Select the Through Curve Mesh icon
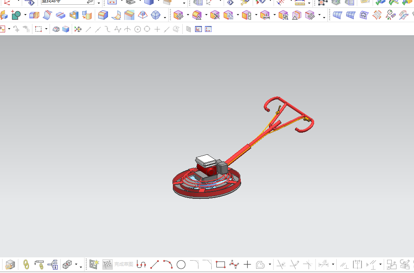This screenshot has width=414, height=273. coord(351,15)
